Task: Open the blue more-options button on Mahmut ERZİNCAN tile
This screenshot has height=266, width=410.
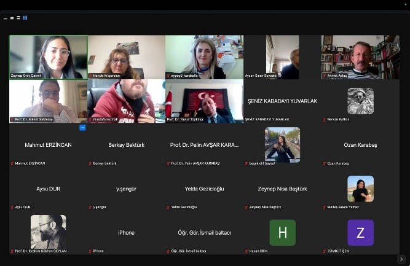Action: [x=82, y=128]
